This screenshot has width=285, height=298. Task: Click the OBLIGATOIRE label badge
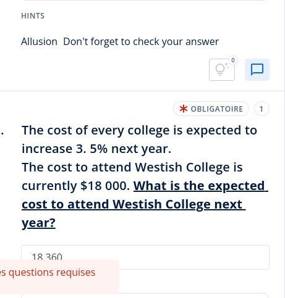click(x=211, y=109)
